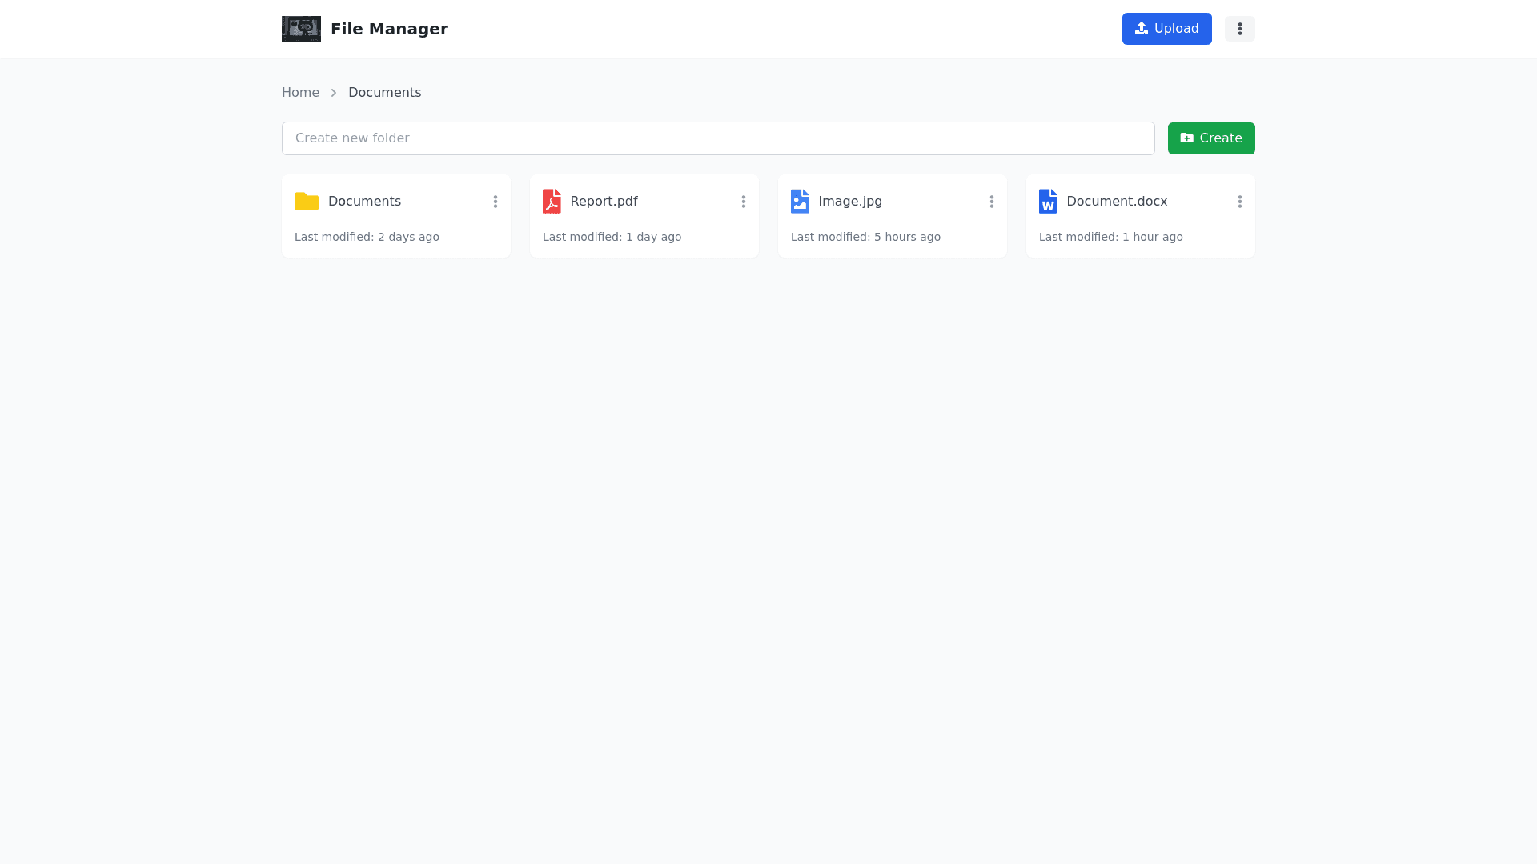The height and width of the screenshot is (864, 1537).
Task: Click the File Manager logo image
Action: (x=301, y=29)
